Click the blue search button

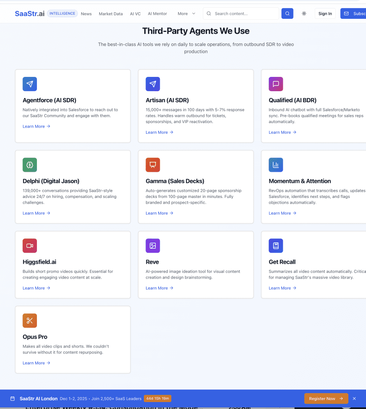tap(287, 13)
